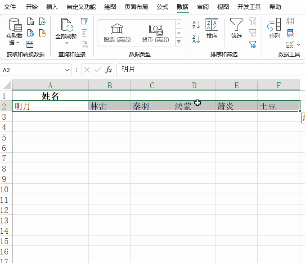Click the Flash Fill icon
This screenshot has width=305, height=263.
(290, 21)
